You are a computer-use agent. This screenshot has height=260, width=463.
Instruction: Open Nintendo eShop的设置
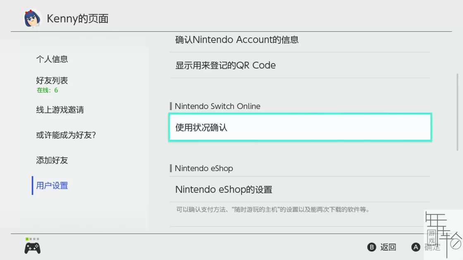tap(300, 189)
